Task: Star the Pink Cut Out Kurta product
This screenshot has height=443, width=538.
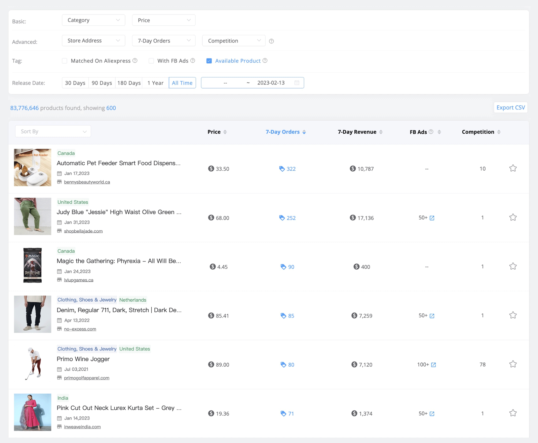Action: pos(513,413)
